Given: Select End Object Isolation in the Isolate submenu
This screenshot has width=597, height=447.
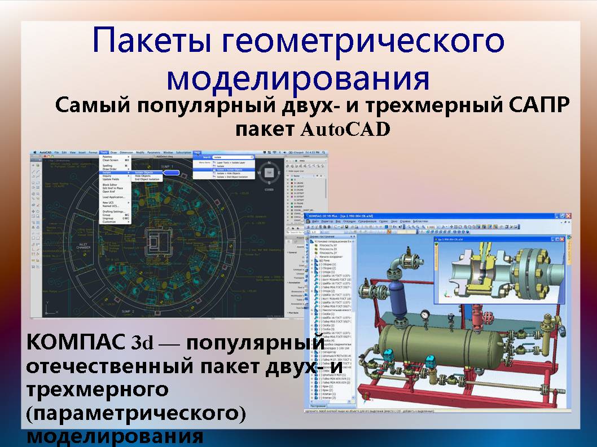Looking at the screenshot, I should pyautogui.click(x=147, y=179).
